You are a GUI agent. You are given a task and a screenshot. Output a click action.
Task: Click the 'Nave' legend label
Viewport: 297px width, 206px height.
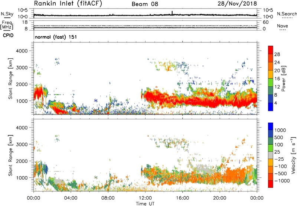tap(283, 26)
